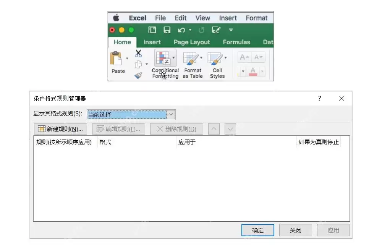Open the 当前选择 dropdown arrow

[171, 114]
